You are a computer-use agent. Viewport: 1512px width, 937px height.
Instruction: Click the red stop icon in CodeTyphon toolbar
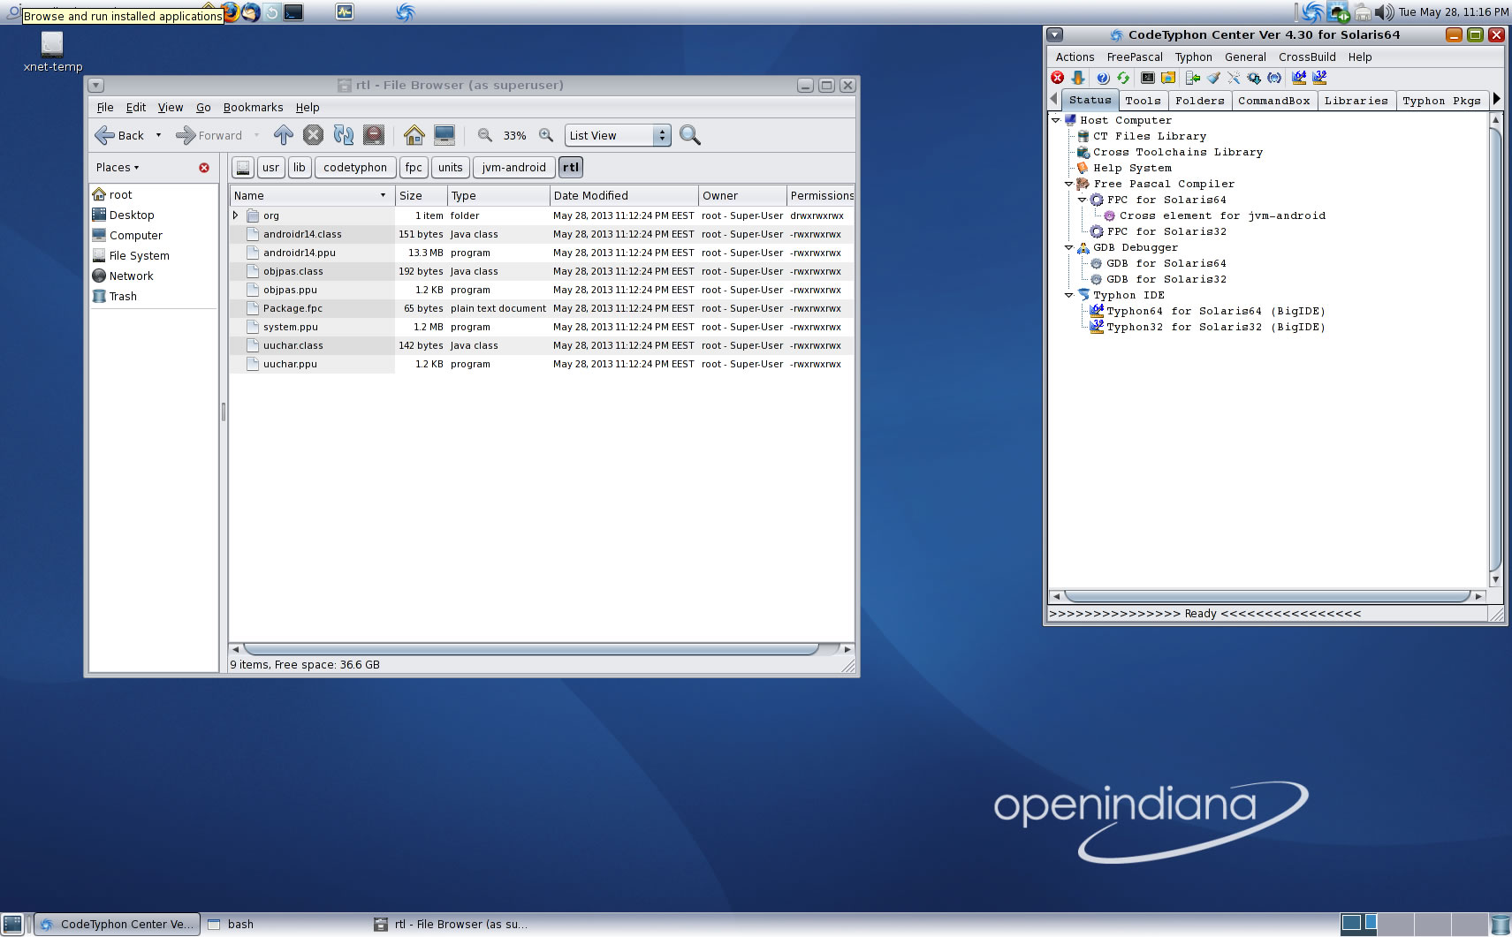pos(1057,78)
